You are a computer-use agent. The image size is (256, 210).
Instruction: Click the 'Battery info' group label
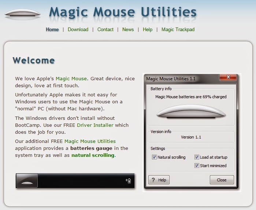tap(161, 89)
